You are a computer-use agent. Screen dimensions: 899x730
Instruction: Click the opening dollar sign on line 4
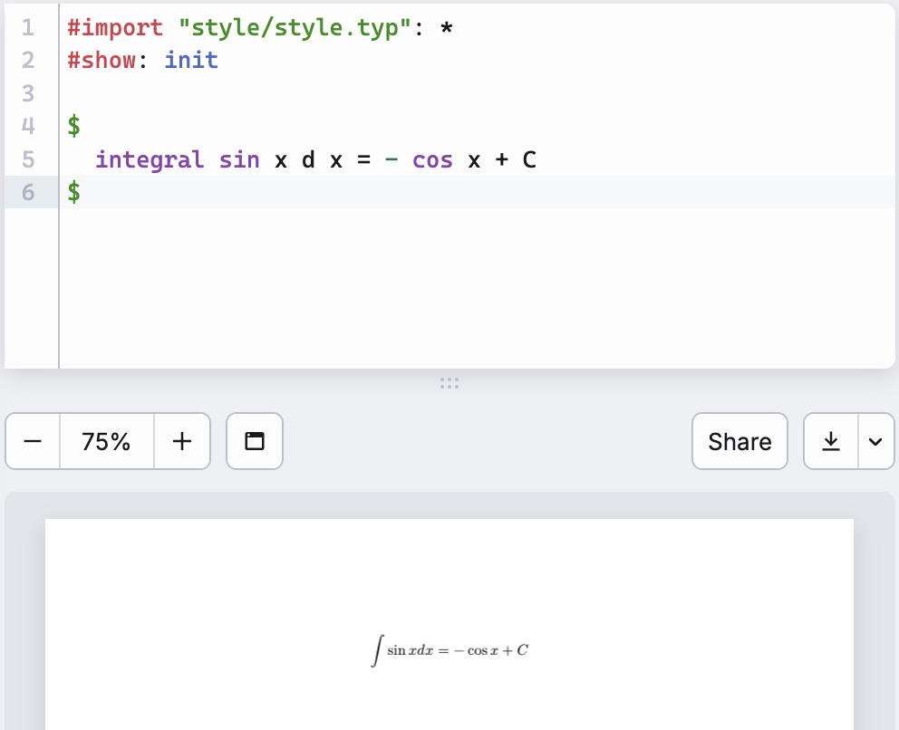[74, 126]
